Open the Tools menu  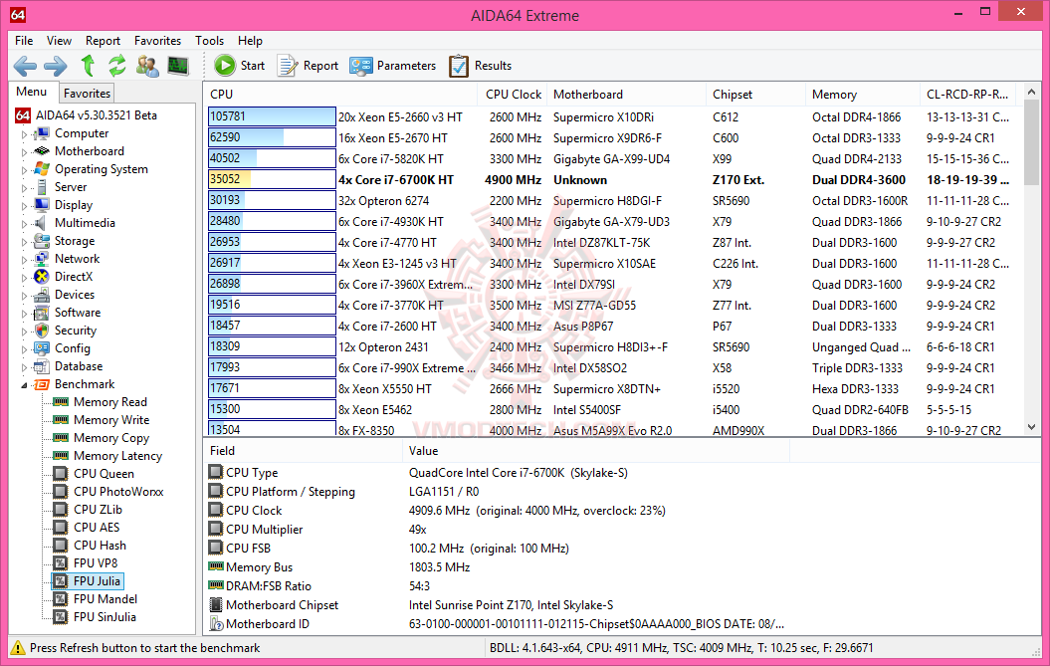(210, 41)
